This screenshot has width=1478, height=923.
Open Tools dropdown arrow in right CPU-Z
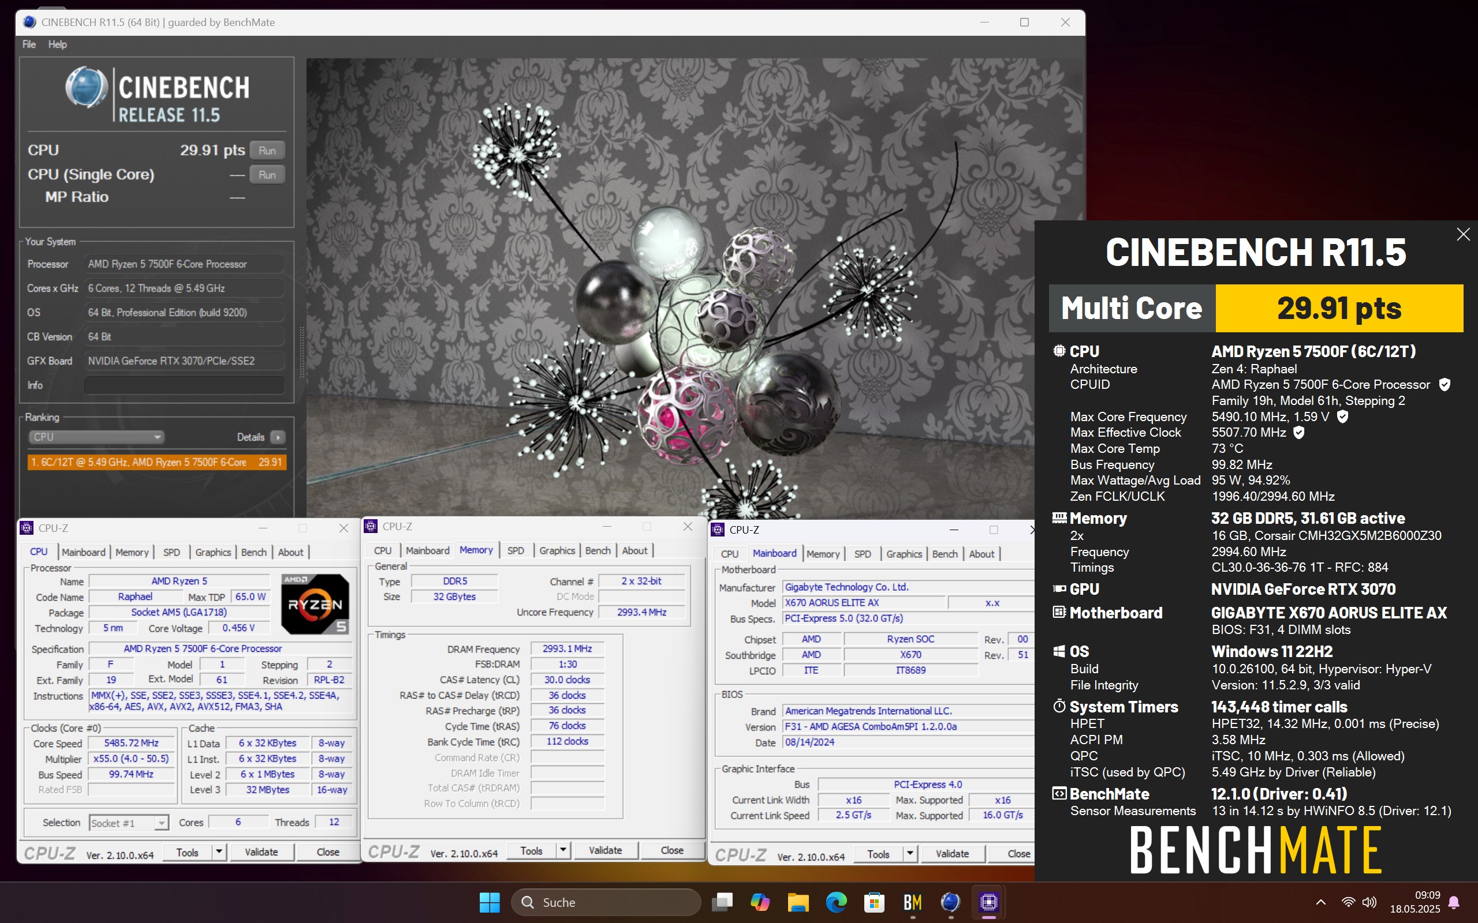(x=910, y=854)
